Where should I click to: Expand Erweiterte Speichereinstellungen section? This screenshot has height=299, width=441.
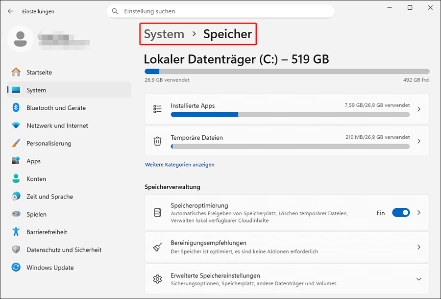(418, 279)
